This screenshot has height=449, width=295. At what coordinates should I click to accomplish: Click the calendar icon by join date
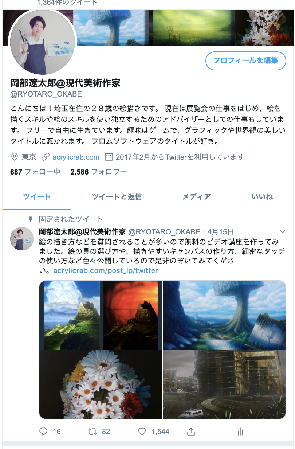(x=109, y=157)
